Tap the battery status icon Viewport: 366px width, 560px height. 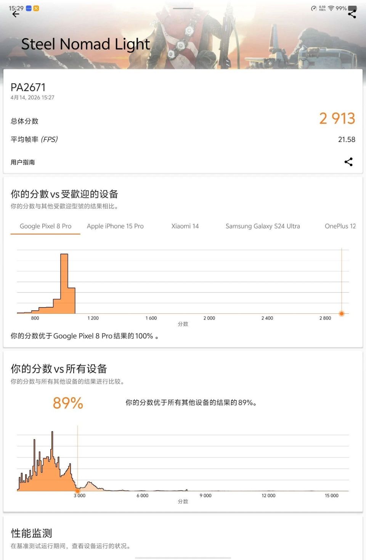tap(353, 8)
